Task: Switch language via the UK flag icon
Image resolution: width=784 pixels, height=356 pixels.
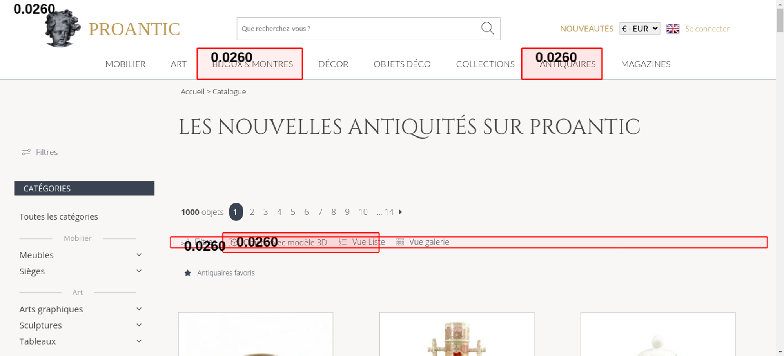Action: tap(673, 29)
